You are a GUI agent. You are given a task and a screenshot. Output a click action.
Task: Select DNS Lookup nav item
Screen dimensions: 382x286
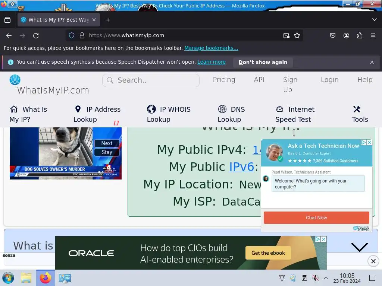point(231,114)
